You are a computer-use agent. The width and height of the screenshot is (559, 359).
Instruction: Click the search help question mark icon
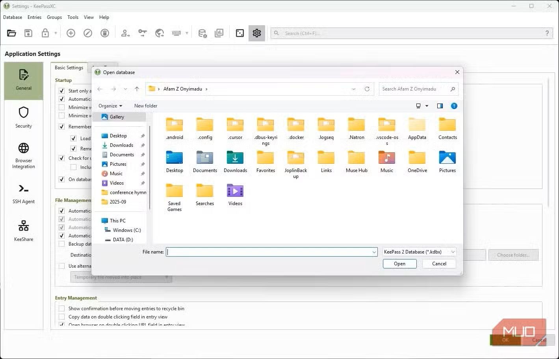(547, 33)
